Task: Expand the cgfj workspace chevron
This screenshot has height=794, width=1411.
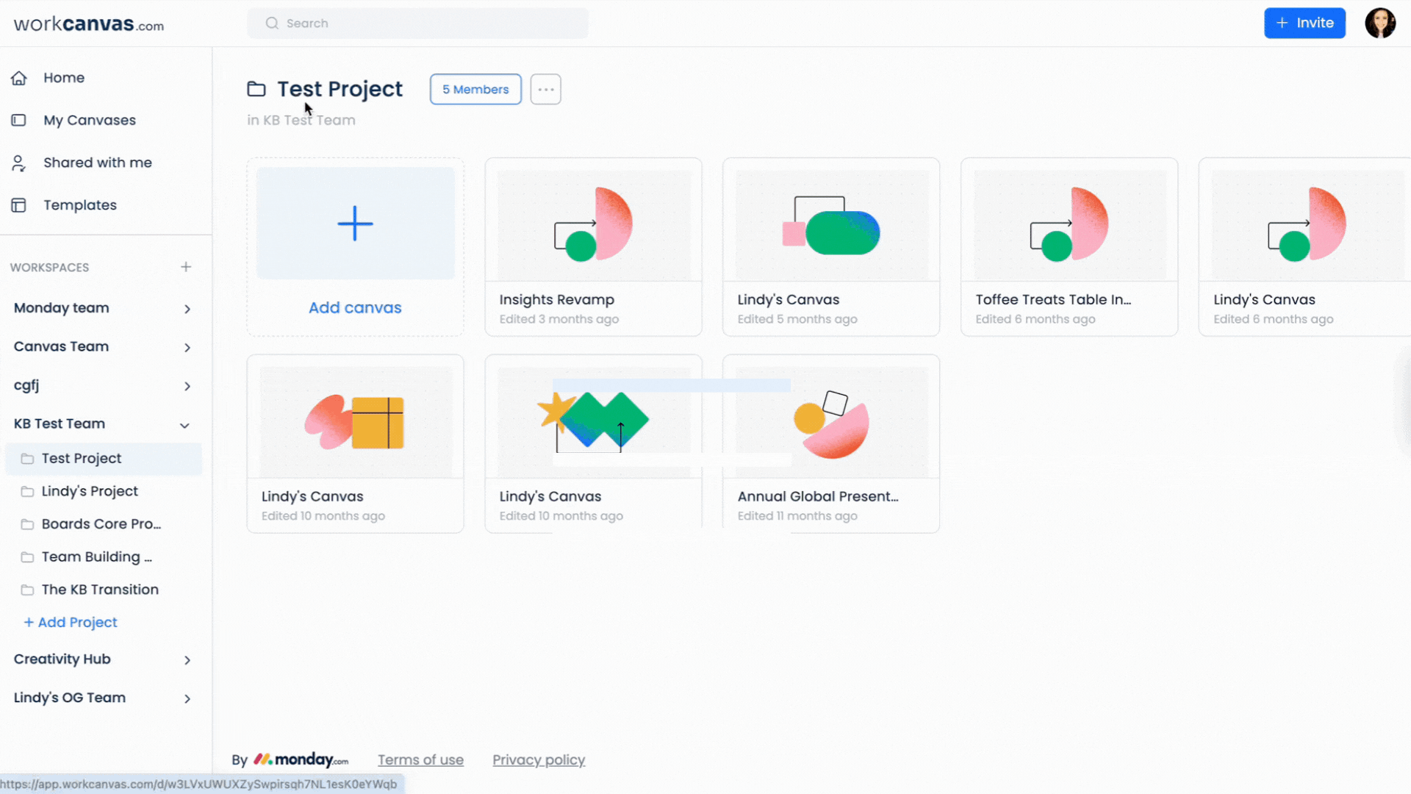Action: click(187, 387)
